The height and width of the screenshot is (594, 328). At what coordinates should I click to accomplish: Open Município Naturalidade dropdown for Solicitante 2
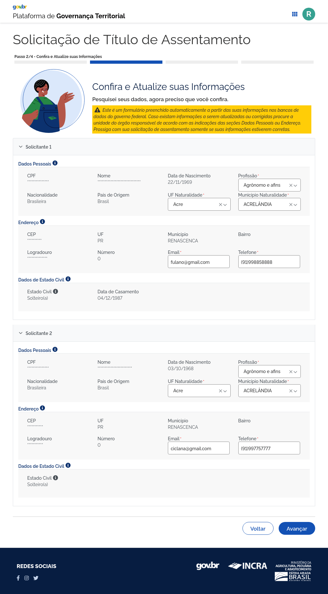[295, 391]
